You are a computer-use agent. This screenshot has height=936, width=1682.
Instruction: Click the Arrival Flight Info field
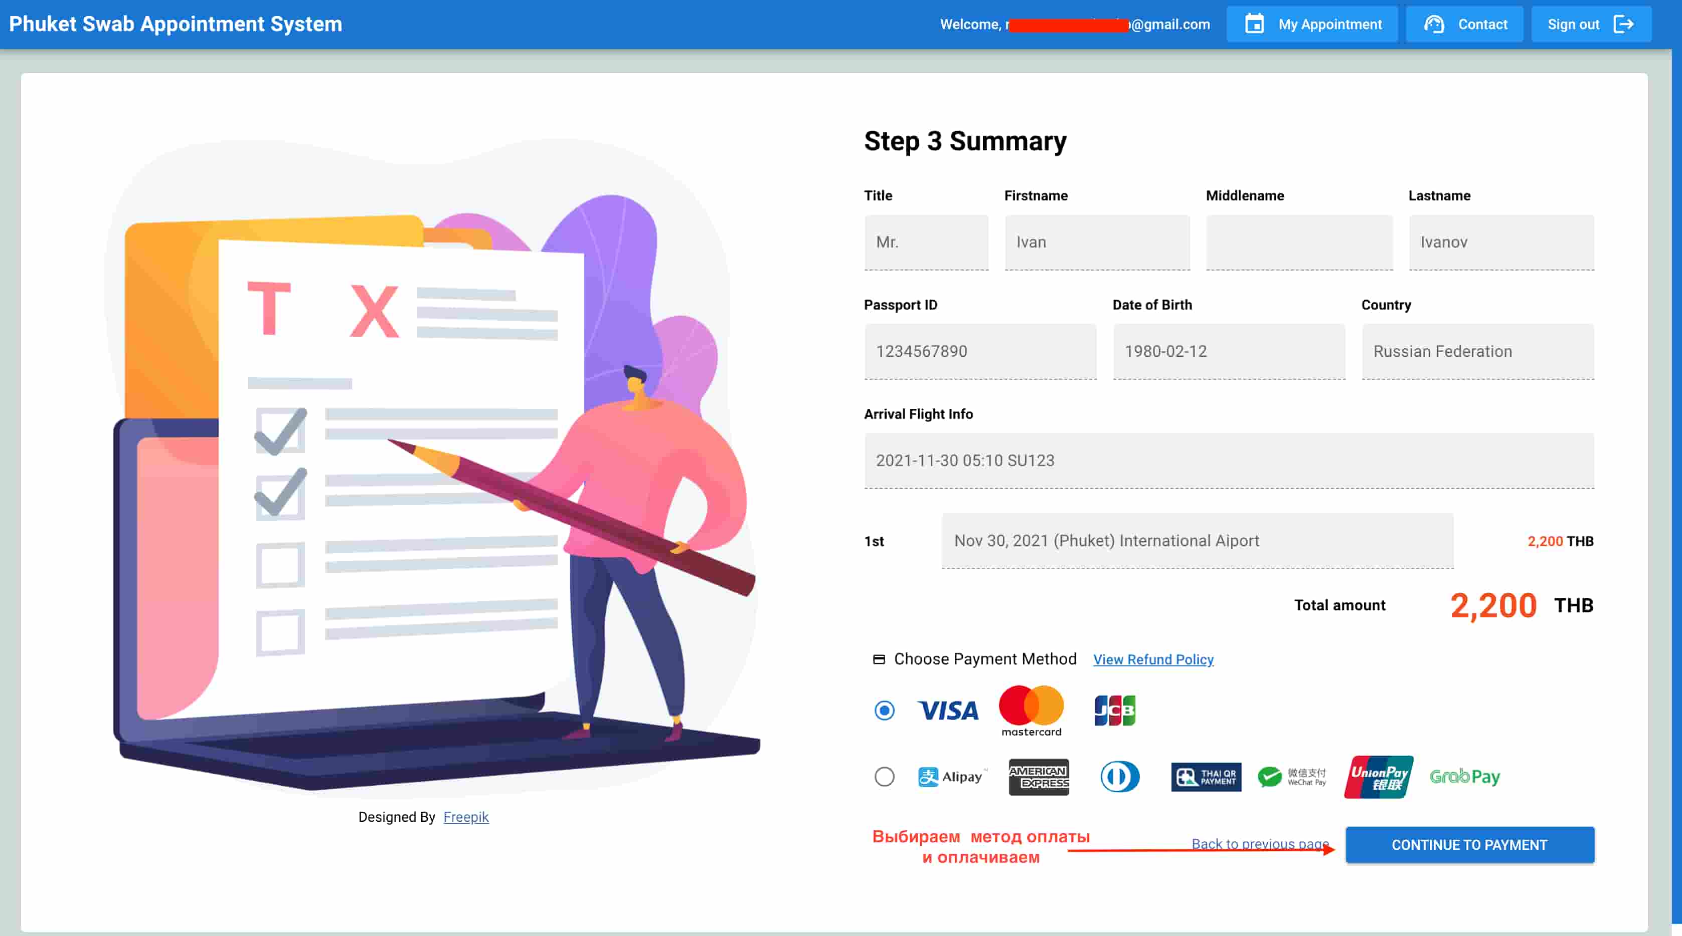[1228, 460]
